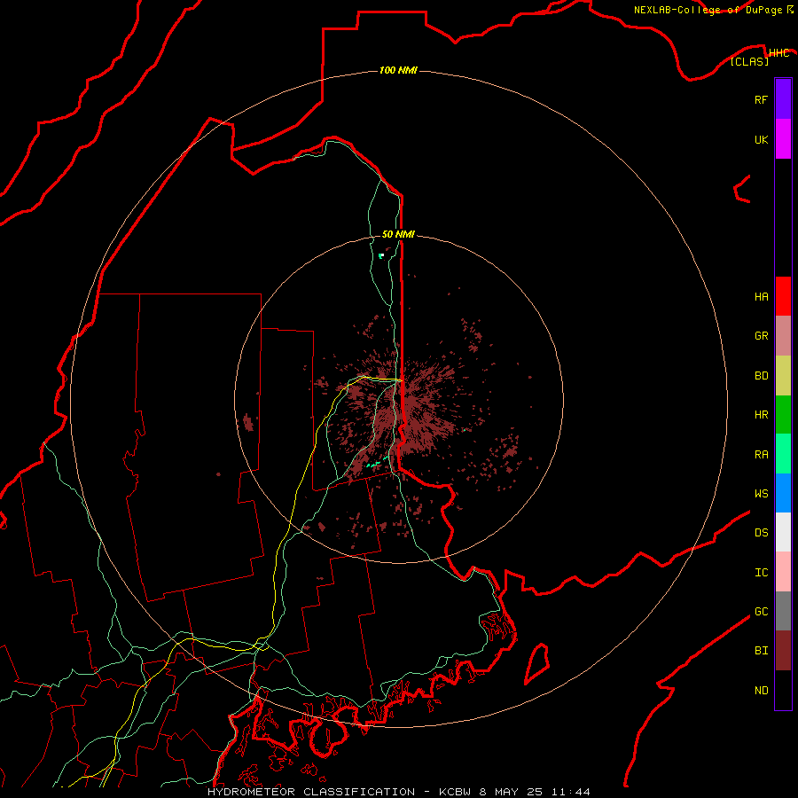
Task: Click the IC legend label text
Action: coord(762,573)
